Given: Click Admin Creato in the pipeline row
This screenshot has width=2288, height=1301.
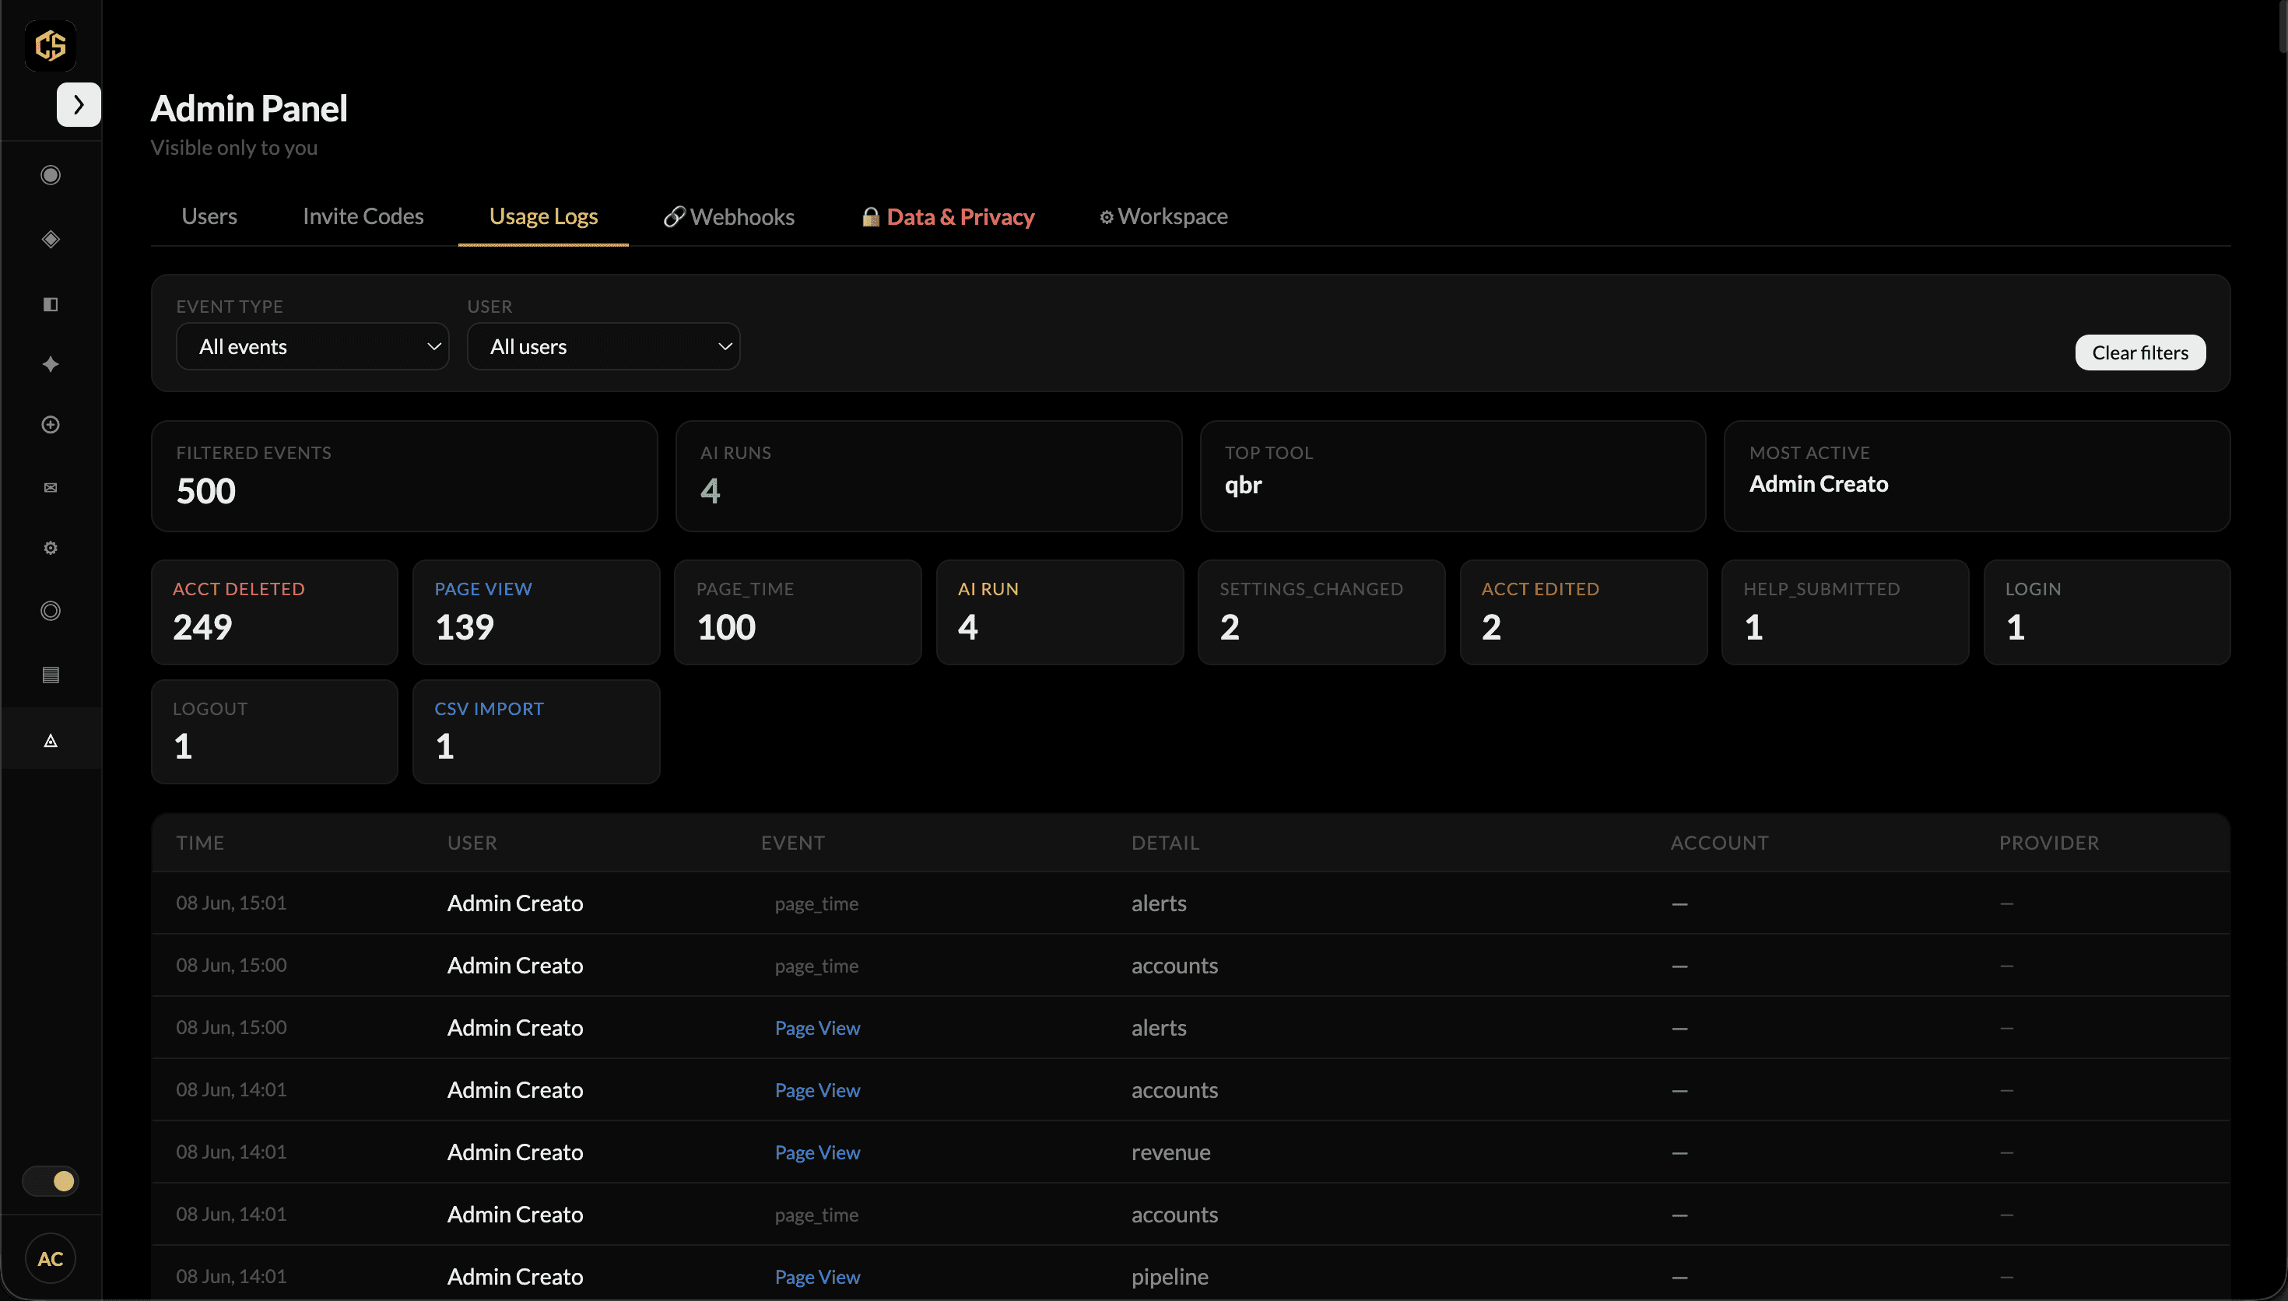Looking at the screenshot, I should coord(514,1277).
